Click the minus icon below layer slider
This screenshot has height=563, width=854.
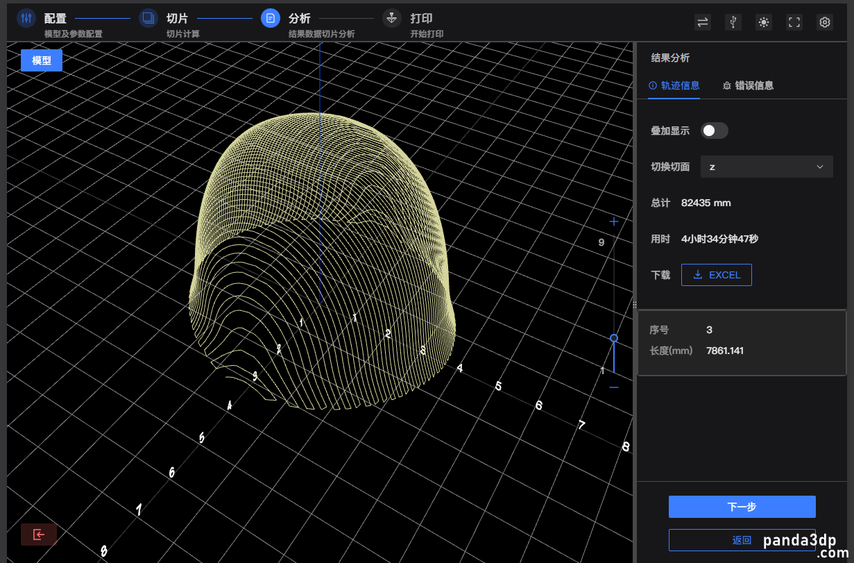[x=613, y=387]
